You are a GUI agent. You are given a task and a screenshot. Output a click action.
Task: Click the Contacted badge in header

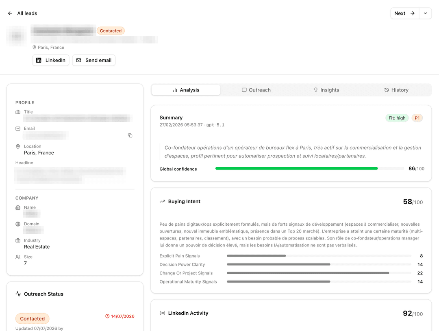coord(111,31)
